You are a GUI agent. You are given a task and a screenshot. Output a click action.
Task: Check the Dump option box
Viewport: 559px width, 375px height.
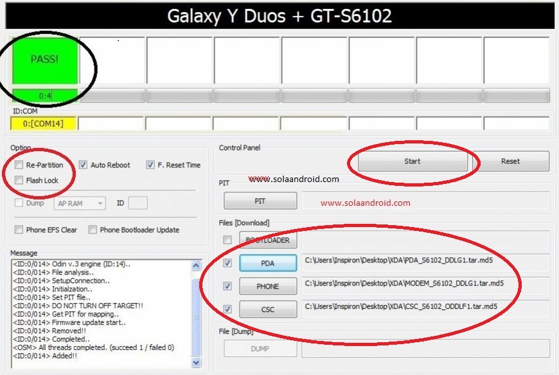click(x=19, y=203)
